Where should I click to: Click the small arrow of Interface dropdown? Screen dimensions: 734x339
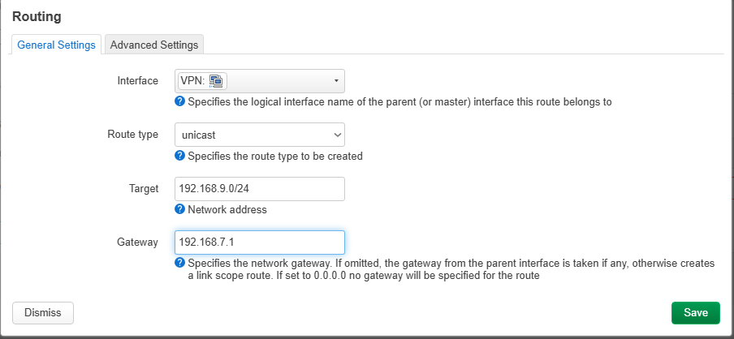point(335,81)
